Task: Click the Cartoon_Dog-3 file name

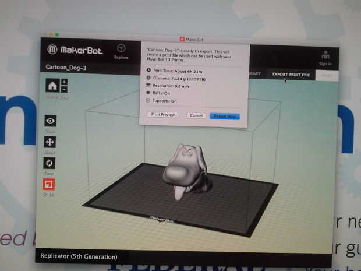Action: pyautogui.click(x=66, y=67)
